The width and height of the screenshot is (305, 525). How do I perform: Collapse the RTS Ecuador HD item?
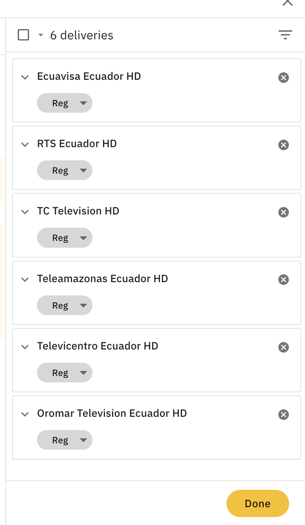click(x=25, y=144)
